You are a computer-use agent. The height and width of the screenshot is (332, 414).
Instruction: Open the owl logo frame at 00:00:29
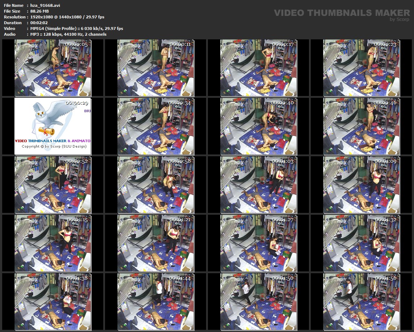click(53, 126)
